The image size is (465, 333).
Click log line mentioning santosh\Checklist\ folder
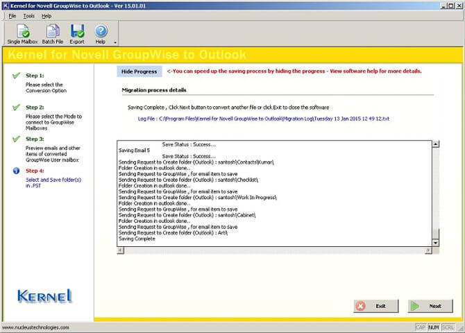(x=188, y=180)
